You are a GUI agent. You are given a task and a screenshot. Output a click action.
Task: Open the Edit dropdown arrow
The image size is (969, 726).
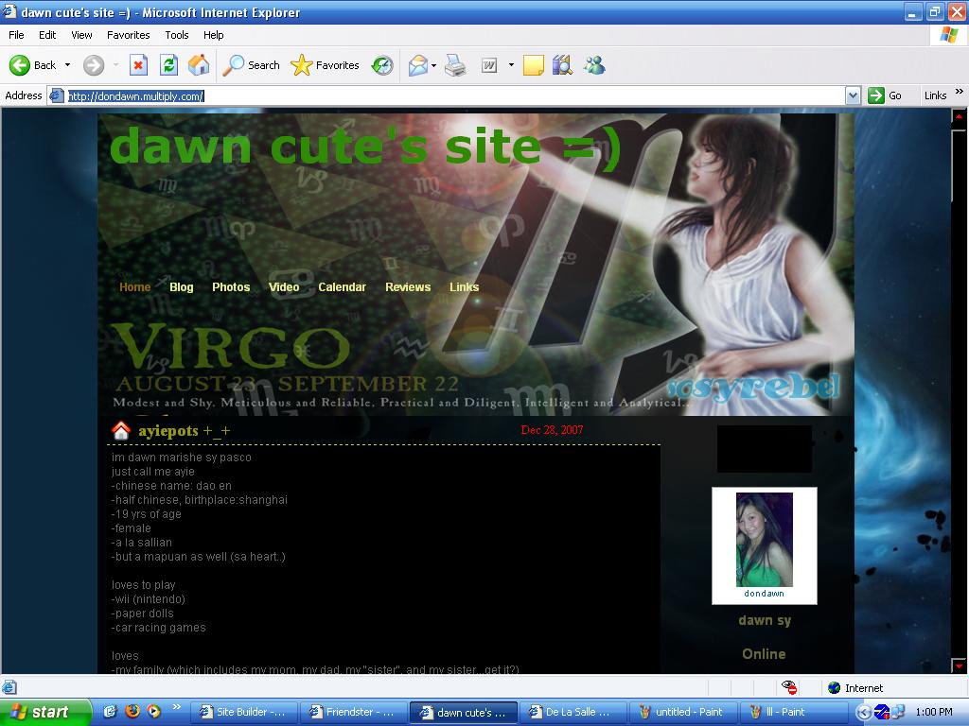[511, 65]
